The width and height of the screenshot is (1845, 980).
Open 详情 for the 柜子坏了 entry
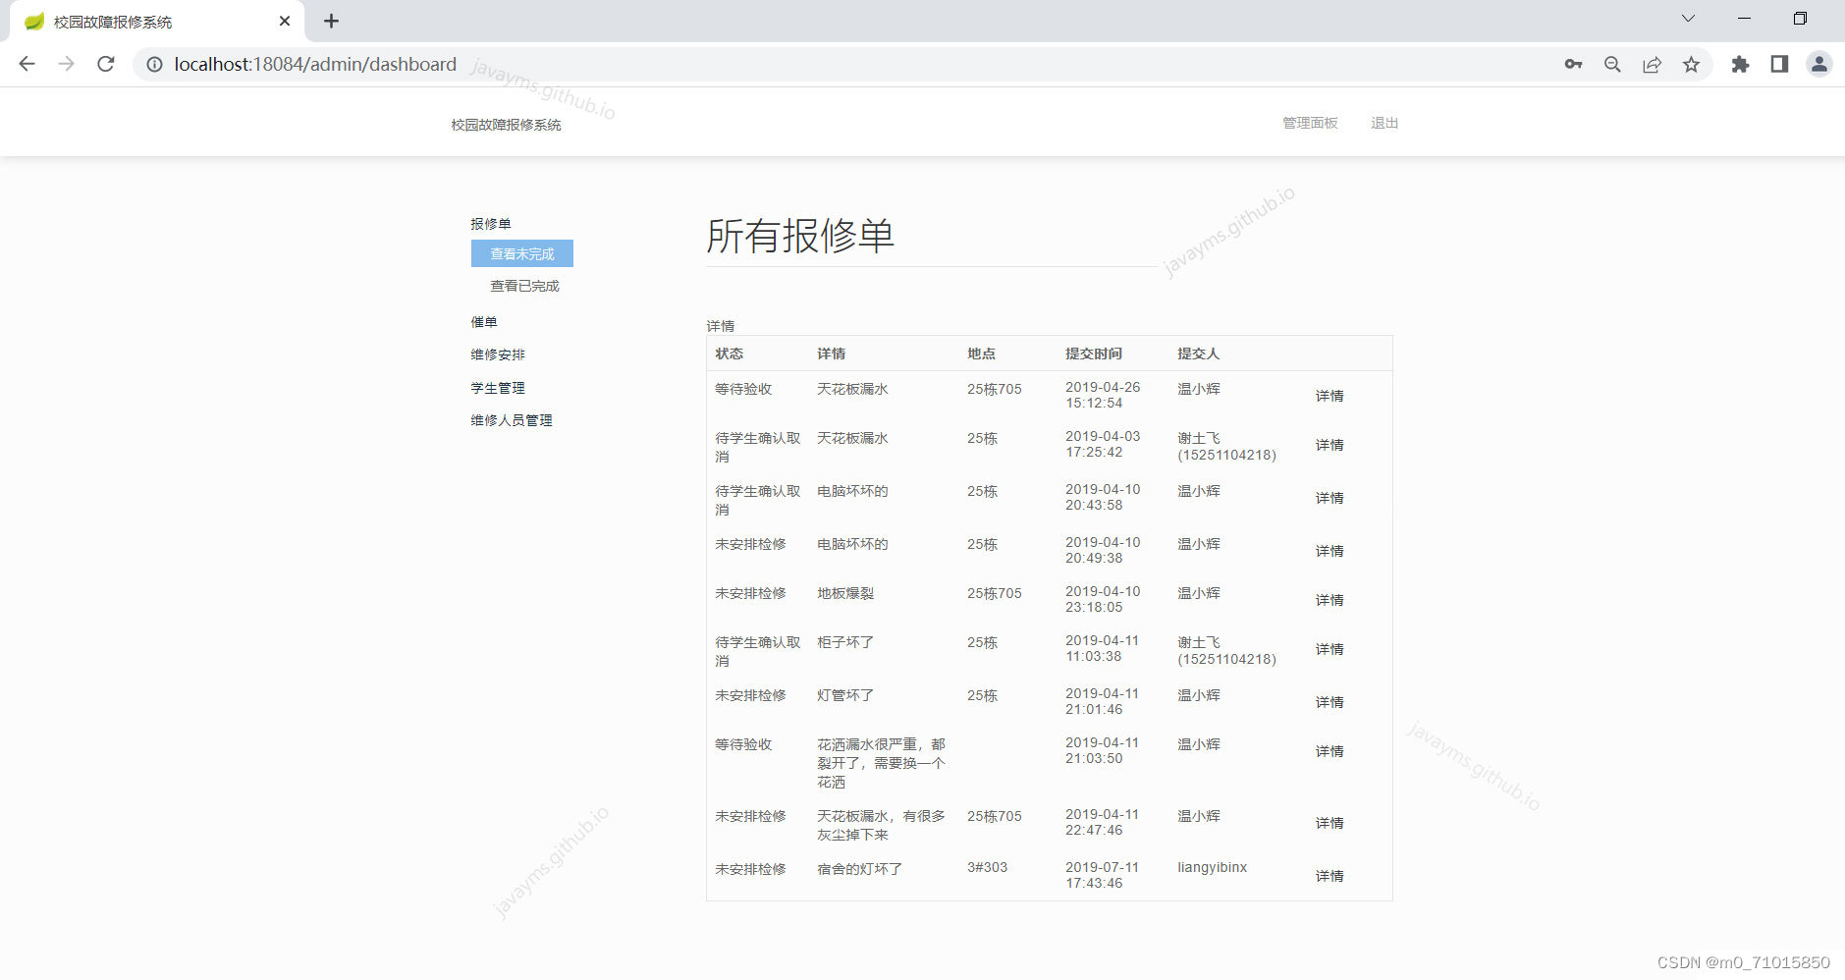pyautogui.click(x=1329, y=649)
